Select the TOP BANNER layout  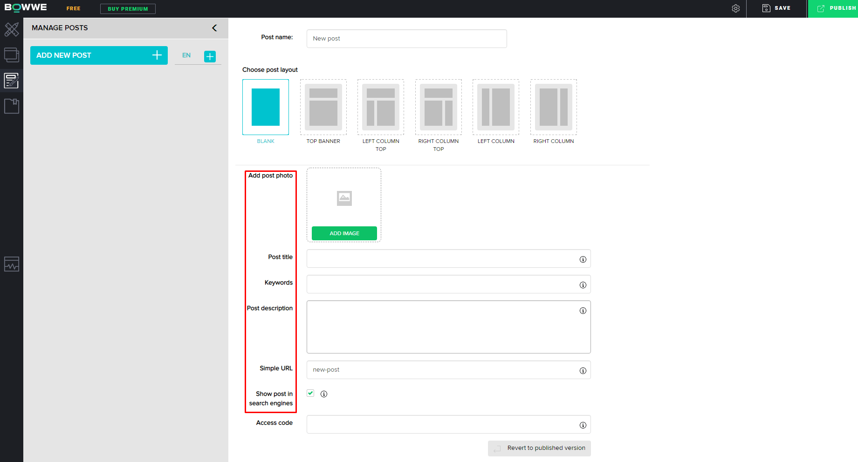[x=323, y=107]
